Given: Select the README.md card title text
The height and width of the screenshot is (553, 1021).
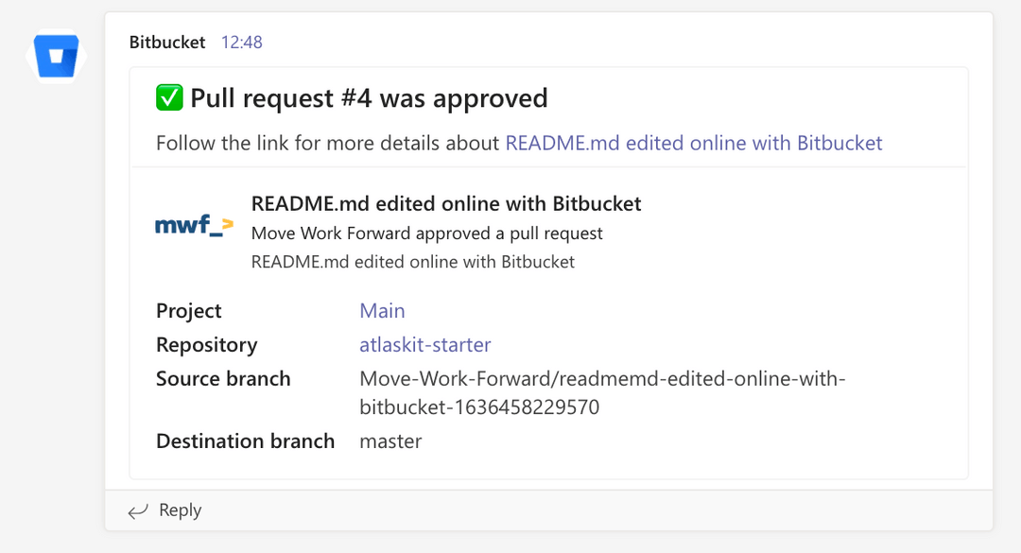Looking at the screenshot, I should 445,203.
